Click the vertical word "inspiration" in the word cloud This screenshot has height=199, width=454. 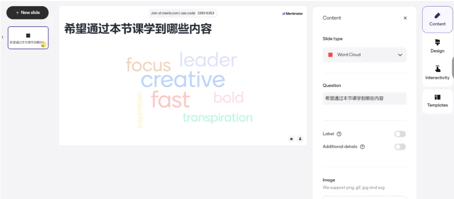click(140, 110)
